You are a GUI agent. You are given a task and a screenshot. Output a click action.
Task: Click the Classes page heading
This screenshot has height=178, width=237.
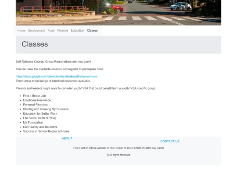pyautogui.click(x=35, y=44)
